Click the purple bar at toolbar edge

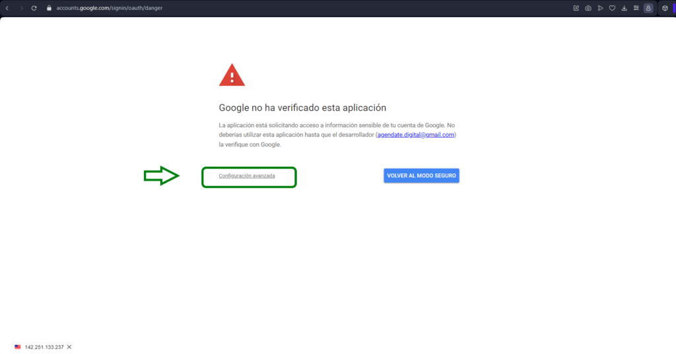click(674, 8)
